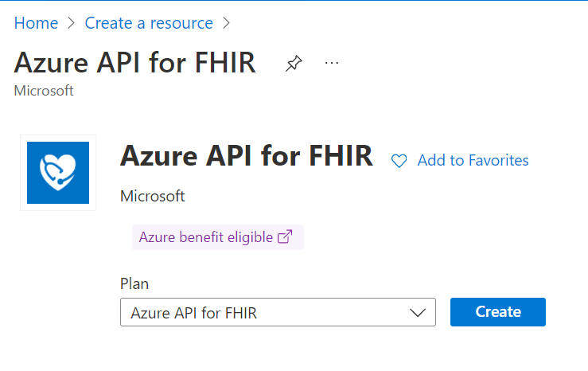Open the more options ellipsis menu
The width and height of the screenshot is (588, 371).
[x=332, y=64]
